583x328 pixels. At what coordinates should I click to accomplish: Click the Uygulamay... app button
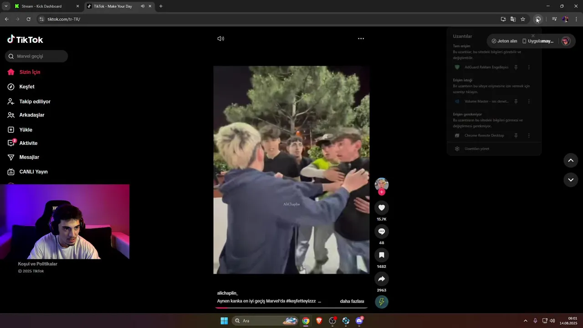tap(538, 41)
